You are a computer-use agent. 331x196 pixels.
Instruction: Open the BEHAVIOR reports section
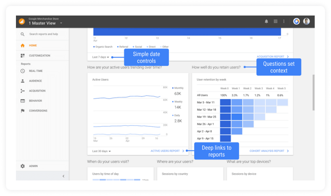point(35,101)
